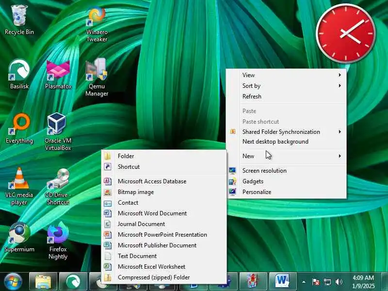Choose Refresh in the context menu

(x=287, y=96)
